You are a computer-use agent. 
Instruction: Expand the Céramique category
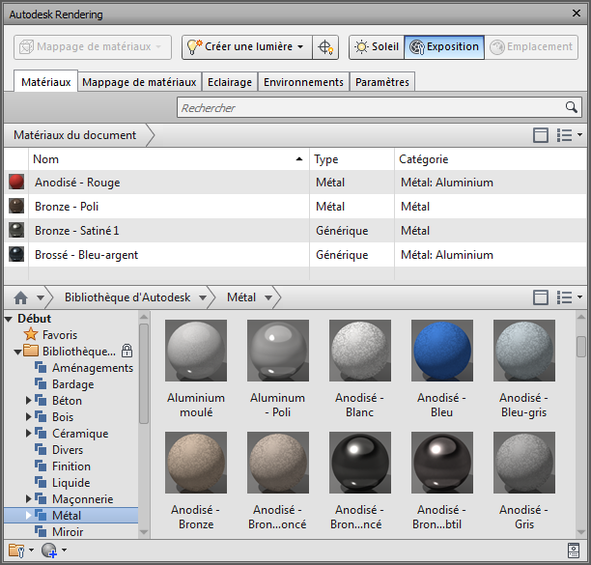[x=28, y=433]
